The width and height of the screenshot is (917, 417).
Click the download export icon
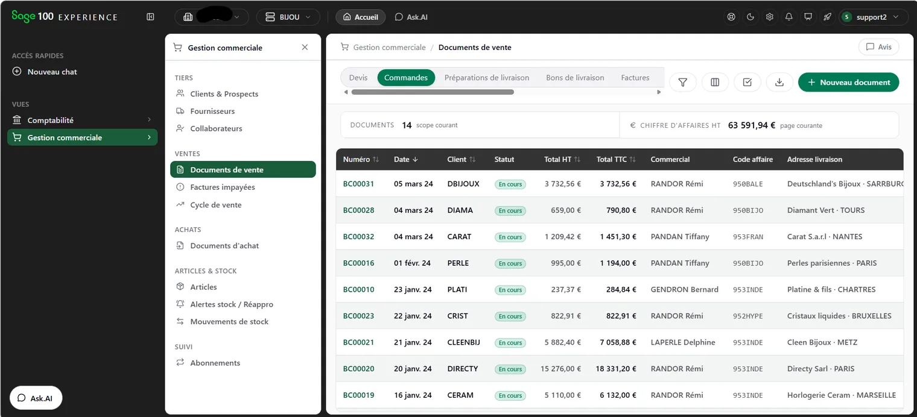point(779,83)
